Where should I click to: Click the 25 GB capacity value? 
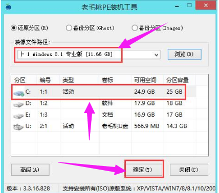click(174, 92)
